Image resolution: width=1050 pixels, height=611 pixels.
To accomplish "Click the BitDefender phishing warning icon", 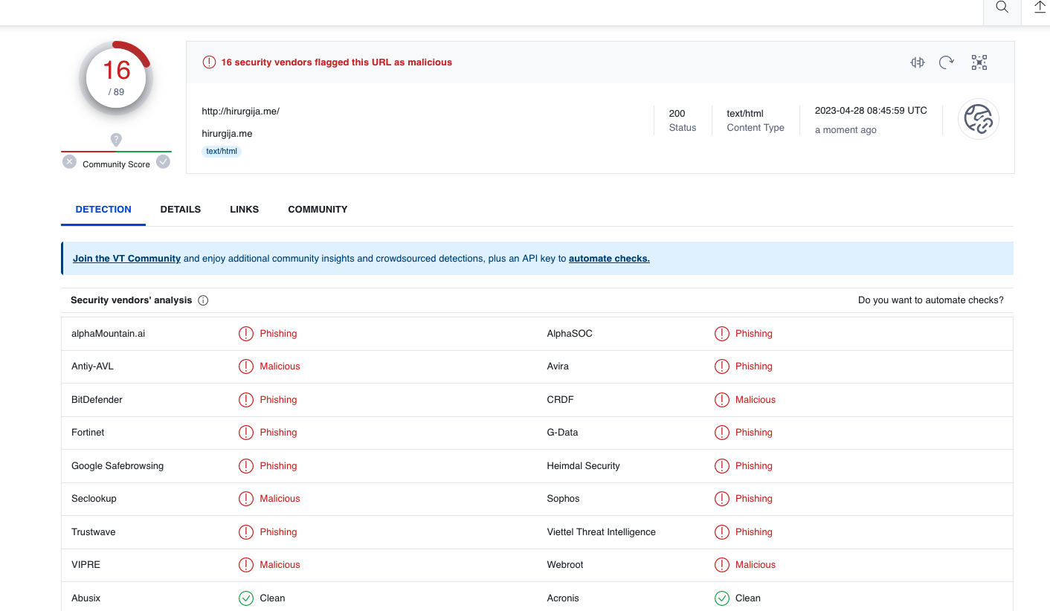I will pos(246,400).
